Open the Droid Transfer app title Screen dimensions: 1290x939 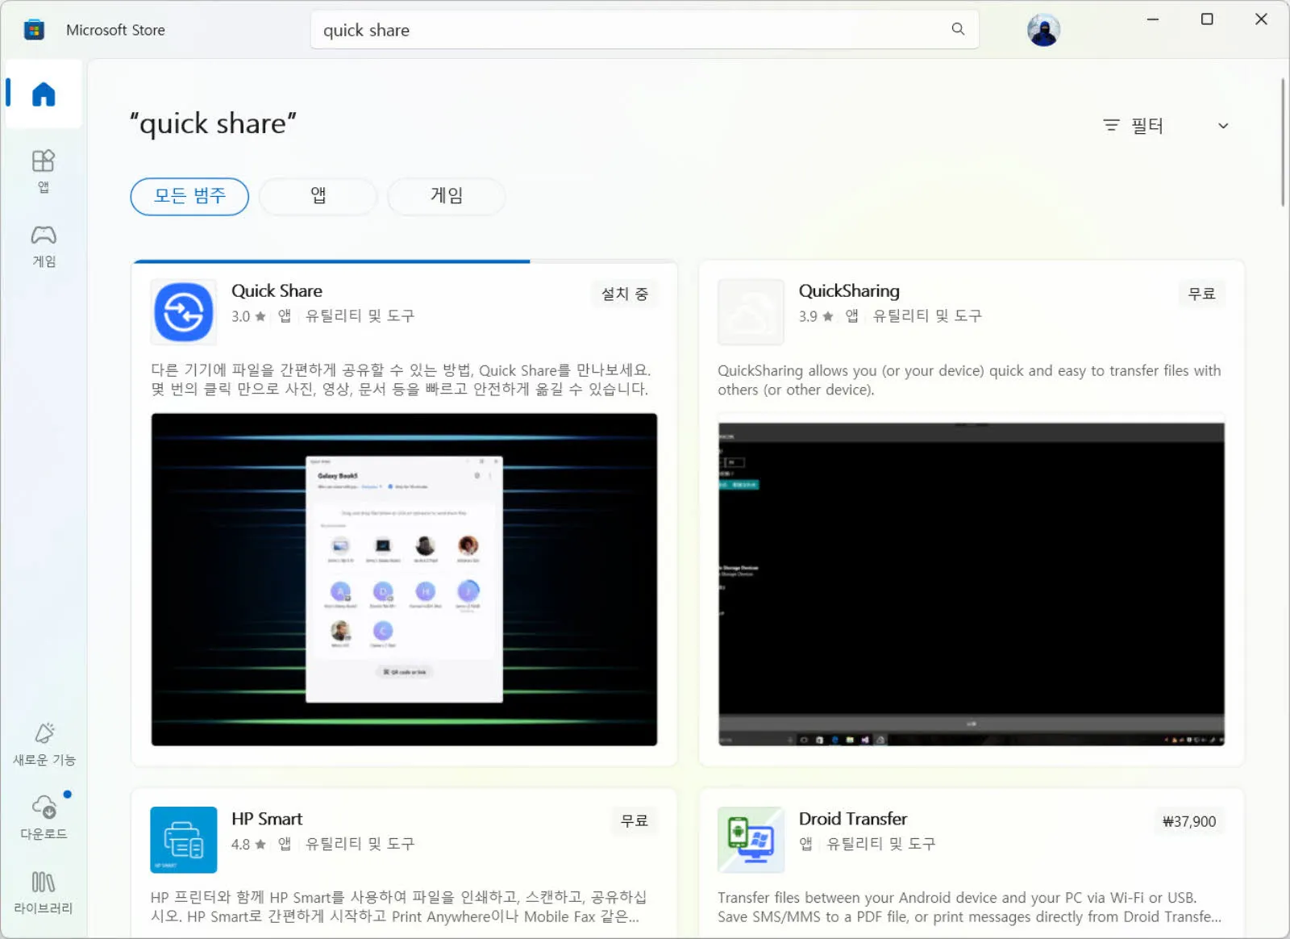pos(853,819)
